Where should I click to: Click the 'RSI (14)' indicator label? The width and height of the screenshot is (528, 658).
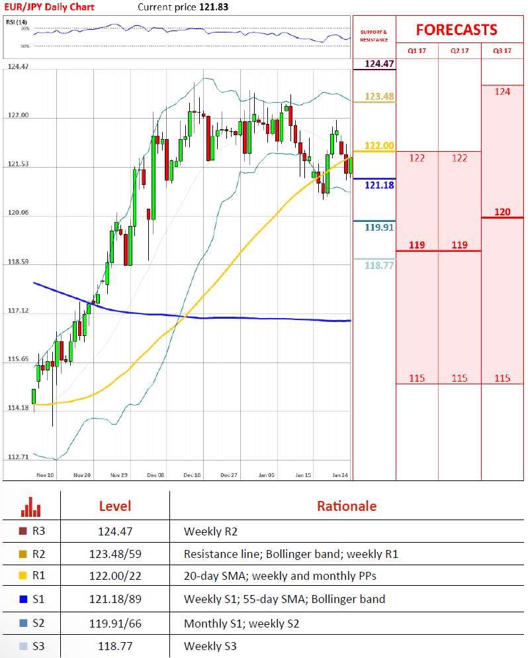coord(17,22)
